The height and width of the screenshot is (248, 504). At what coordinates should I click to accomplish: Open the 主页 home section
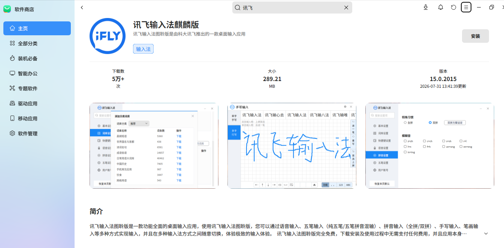pyautogui.click(x=37, y=29)
